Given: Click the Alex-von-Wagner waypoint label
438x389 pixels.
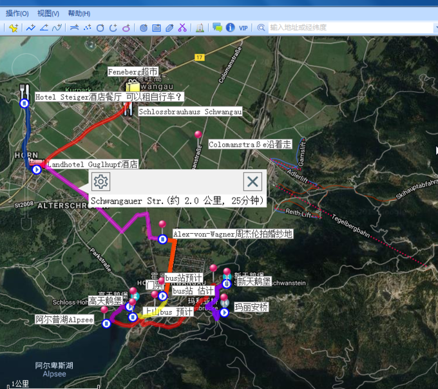Looking at the screenshot, I should [x=233, y=234].
